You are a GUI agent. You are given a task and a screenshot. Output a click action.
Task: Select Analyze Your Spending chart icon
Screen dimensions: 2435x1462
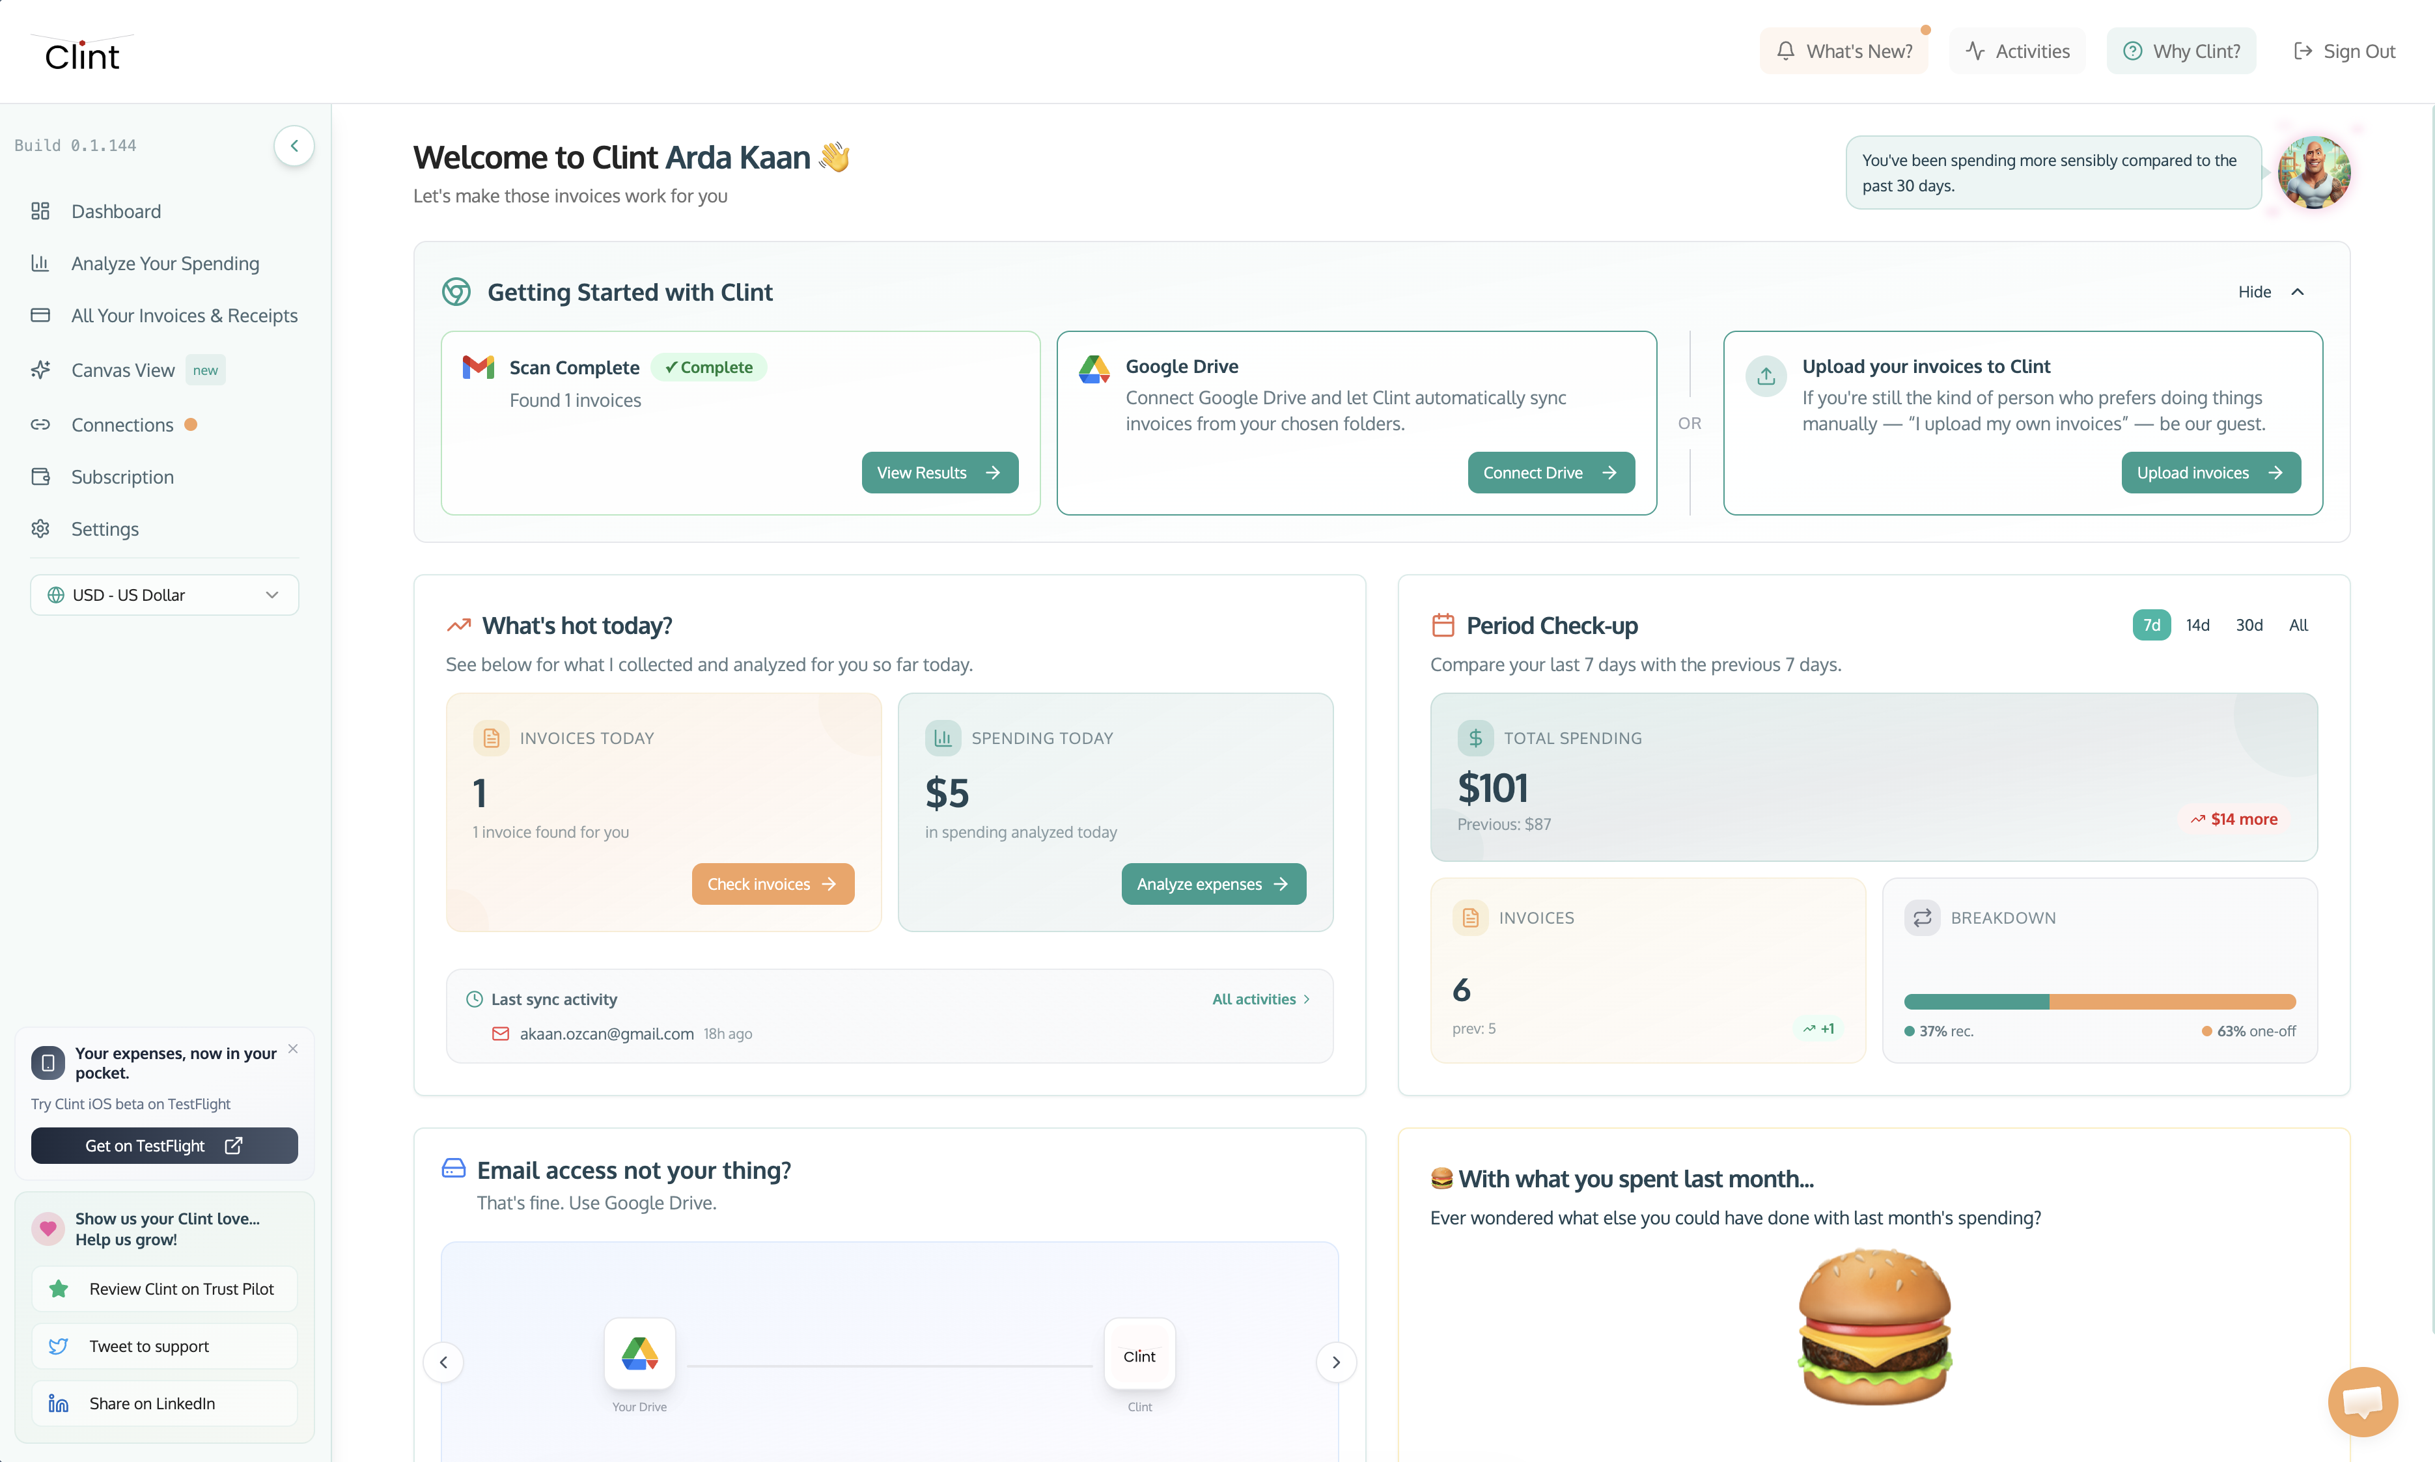(40, 263)
